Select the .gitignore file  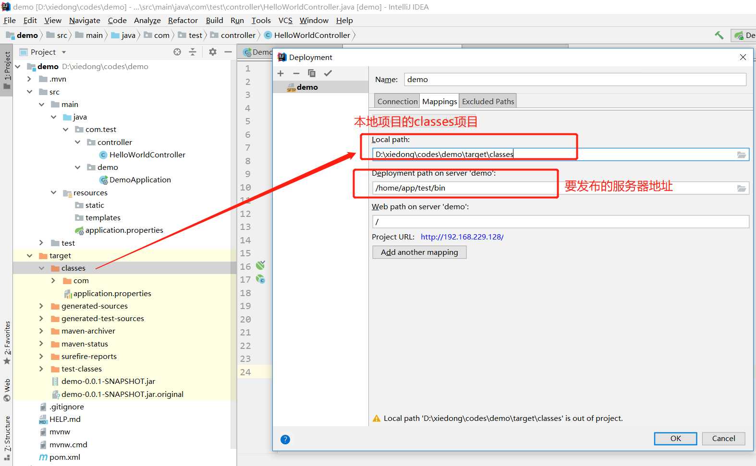(x=66, y=406)
